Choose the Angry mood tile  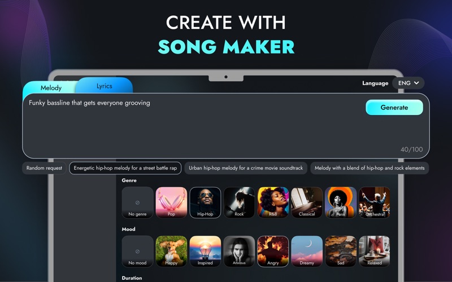273,252
